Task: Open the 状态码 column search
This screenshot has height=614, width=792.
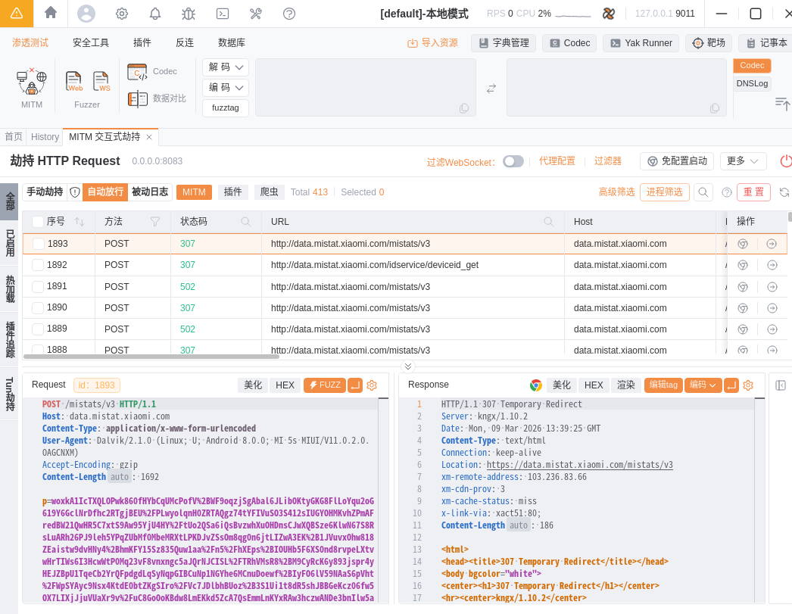Action: click(x=245, y=222)
